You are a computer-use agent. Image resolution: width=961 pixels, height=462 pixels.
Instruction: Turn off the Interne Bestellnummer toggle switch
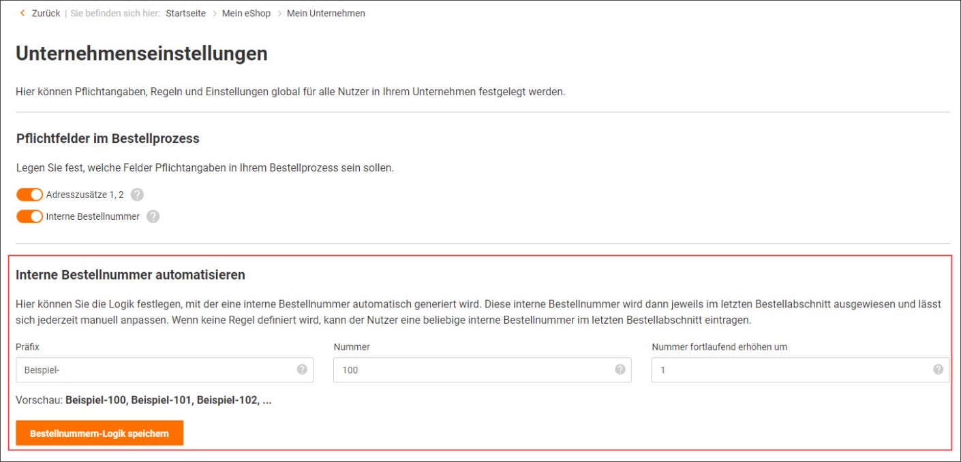[x=29, y=216]
